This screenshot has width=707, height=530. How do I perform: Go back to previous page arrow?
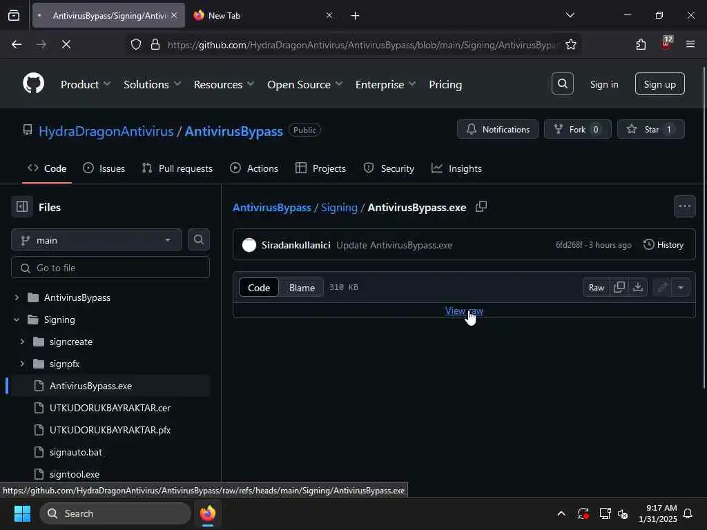pyautogui.click(x=17, y=44)
